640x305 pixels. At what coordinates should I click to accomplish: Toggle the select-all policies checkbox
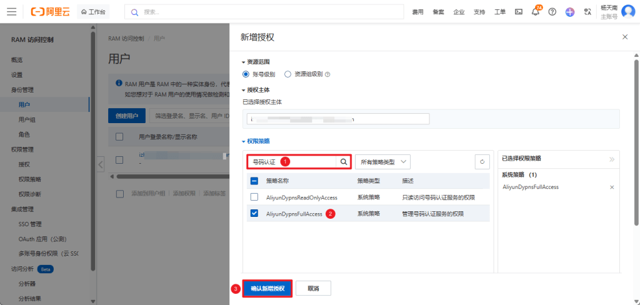click(254, 181)
